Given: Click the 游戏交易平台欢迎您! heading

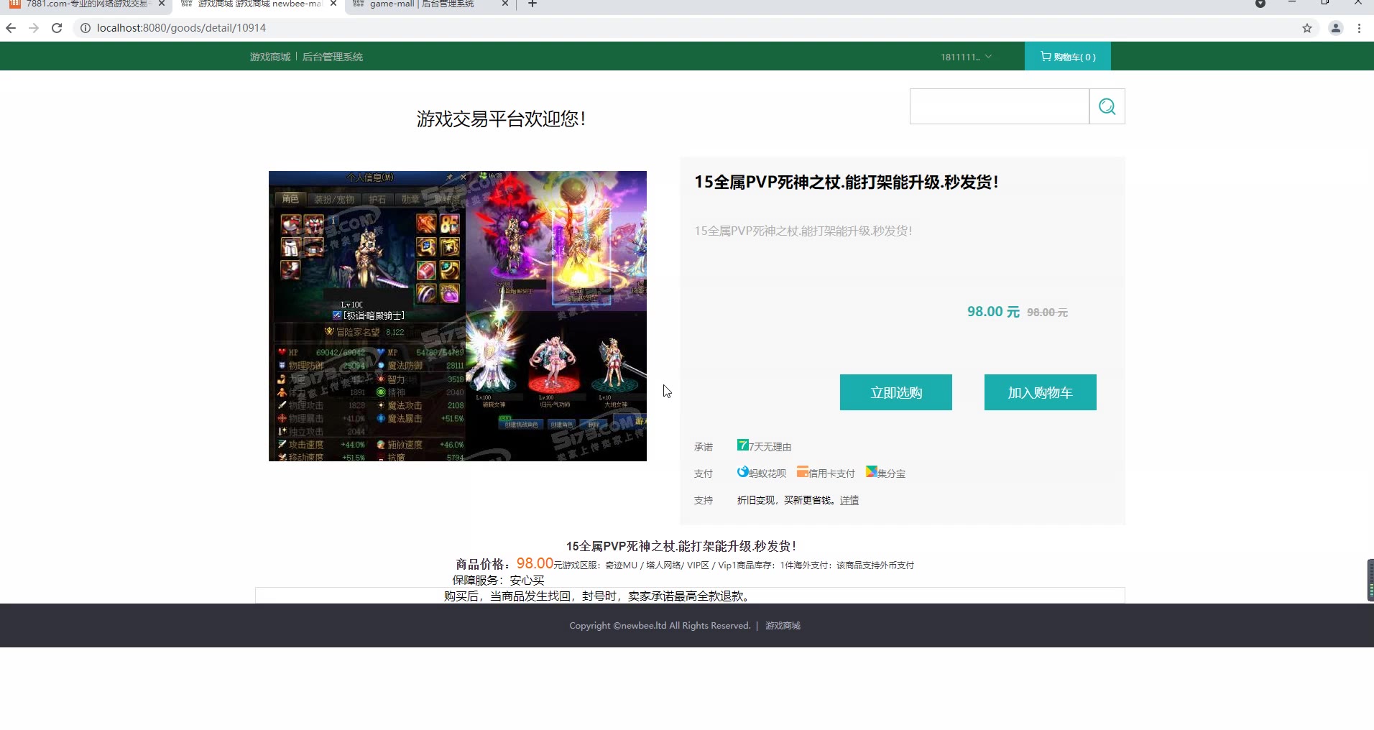Looking at the screenshot, I should click(501, 119).
